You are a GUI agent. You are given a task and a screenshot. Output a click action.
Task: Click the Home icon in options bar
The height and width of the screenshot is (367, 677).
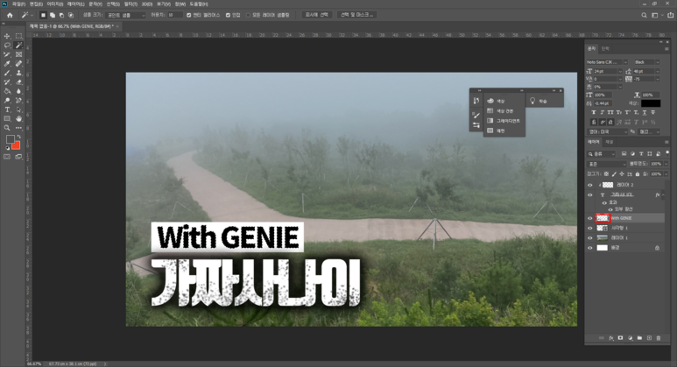coord(10,15)
